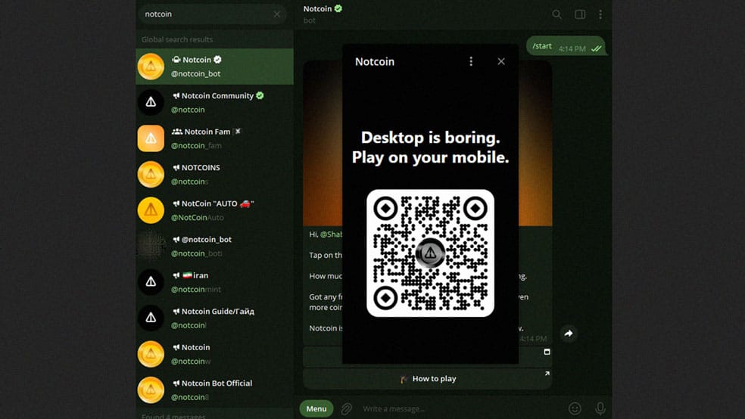Click the How to play button

point(427,379)
